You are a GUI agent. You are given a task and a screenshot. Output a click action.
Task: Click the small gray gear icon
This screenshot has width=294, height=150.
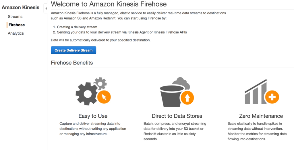[100, 83]
